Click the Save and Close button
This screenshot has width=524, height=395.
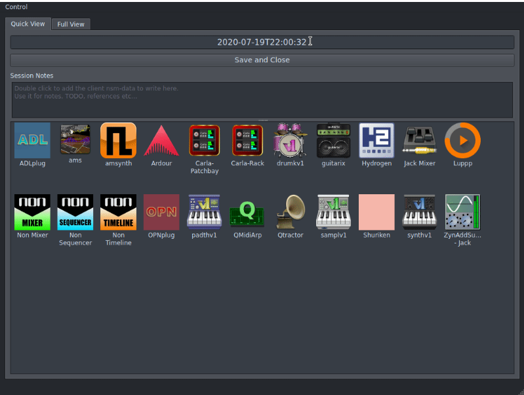tap(262, 60)
